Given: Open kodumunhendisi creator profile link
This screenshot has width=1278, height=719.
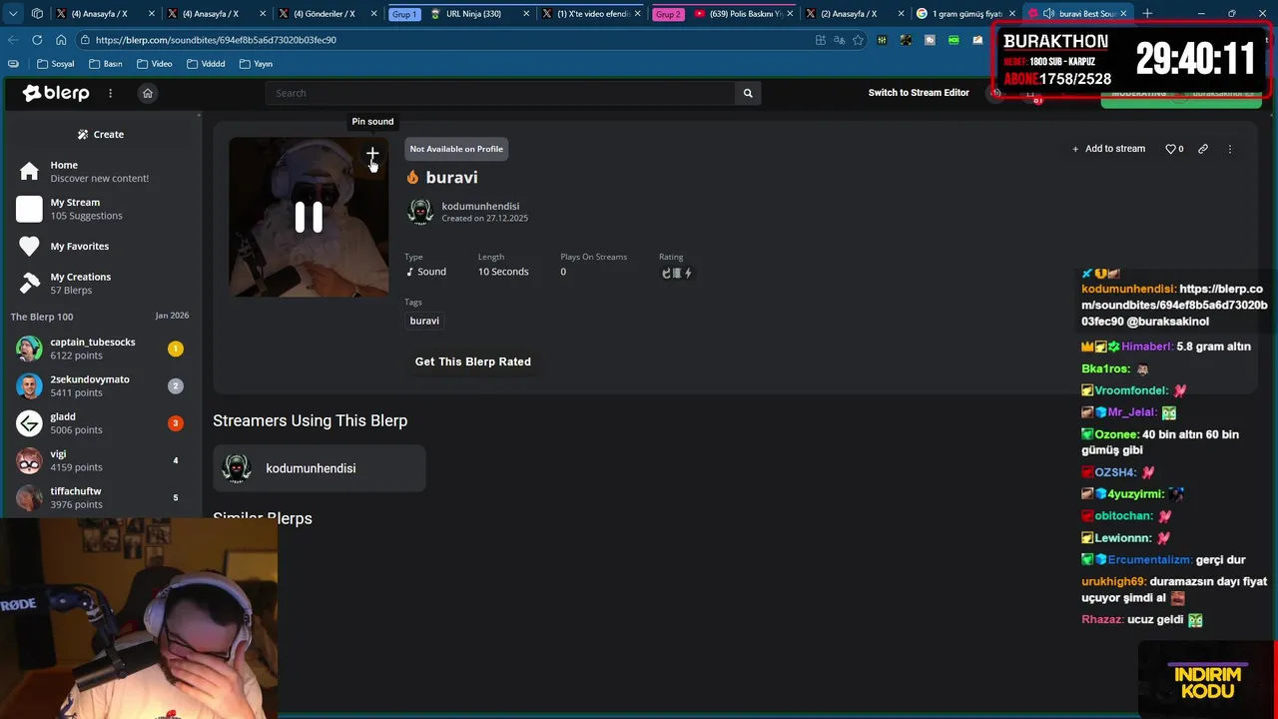Looking at the screenshot, I should pos(480,206).
